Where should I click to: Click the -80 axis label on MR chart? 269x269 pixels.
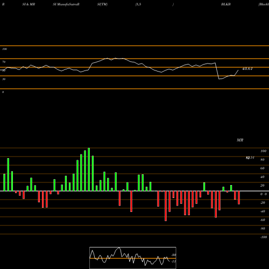click(x=263, y=229)
